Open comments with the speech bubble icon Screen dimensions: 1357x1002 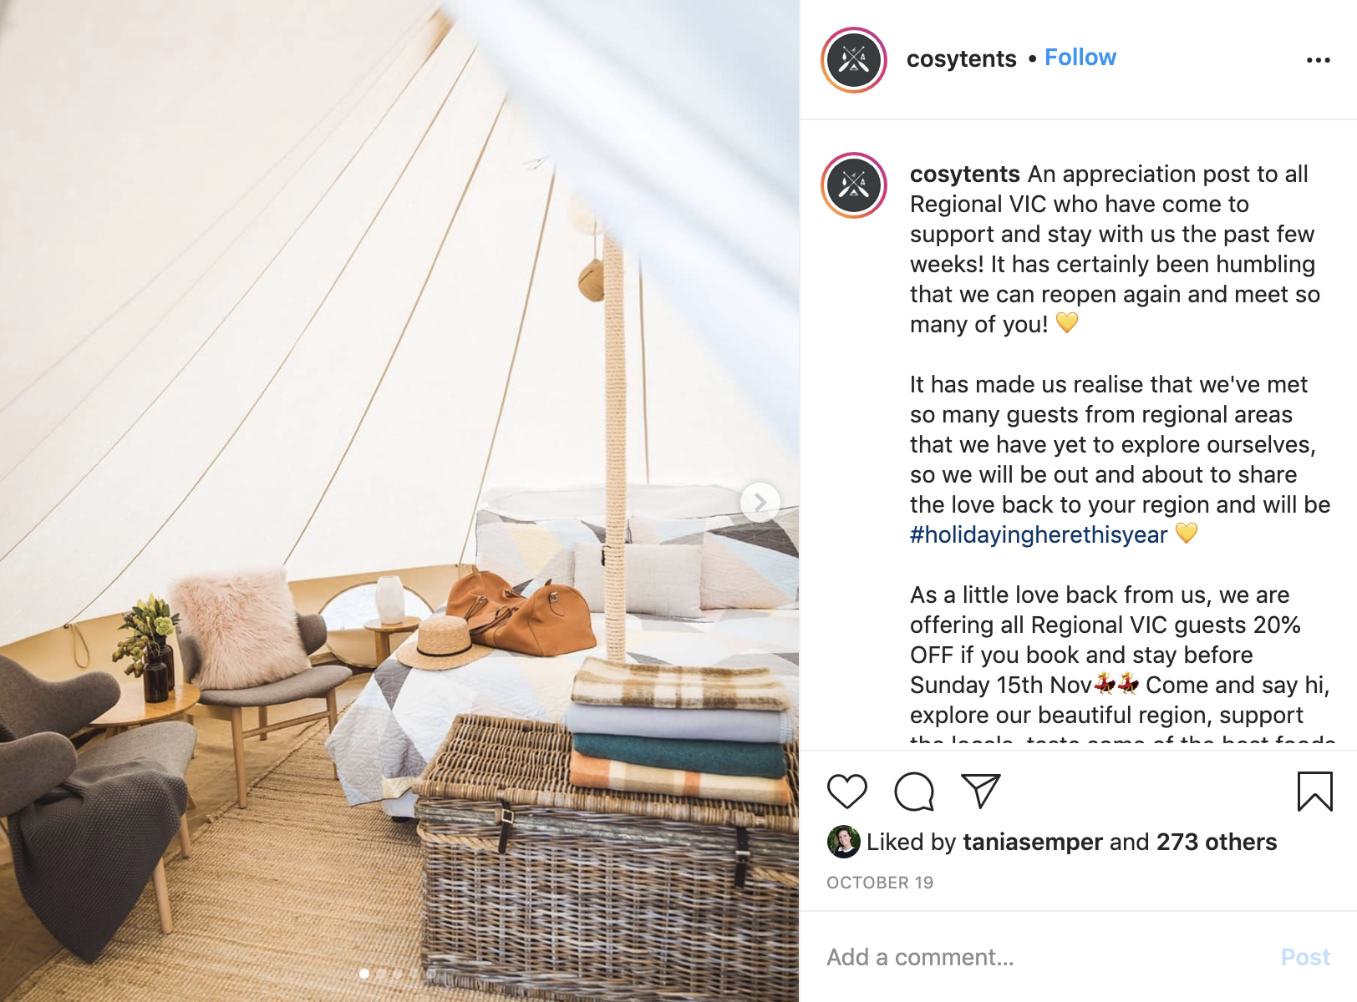pos(914,792)
